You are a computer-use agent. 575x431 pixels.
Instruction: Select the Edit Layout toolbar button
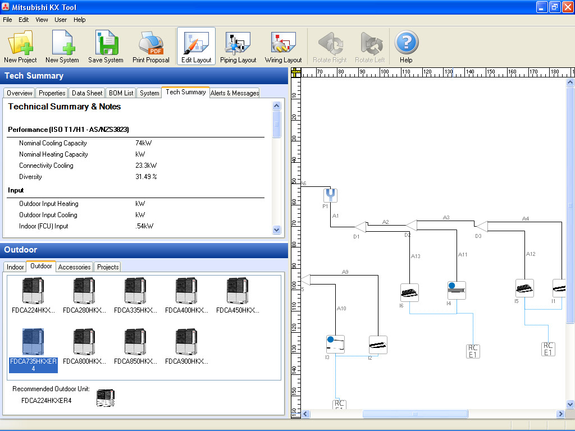(196, 46)
